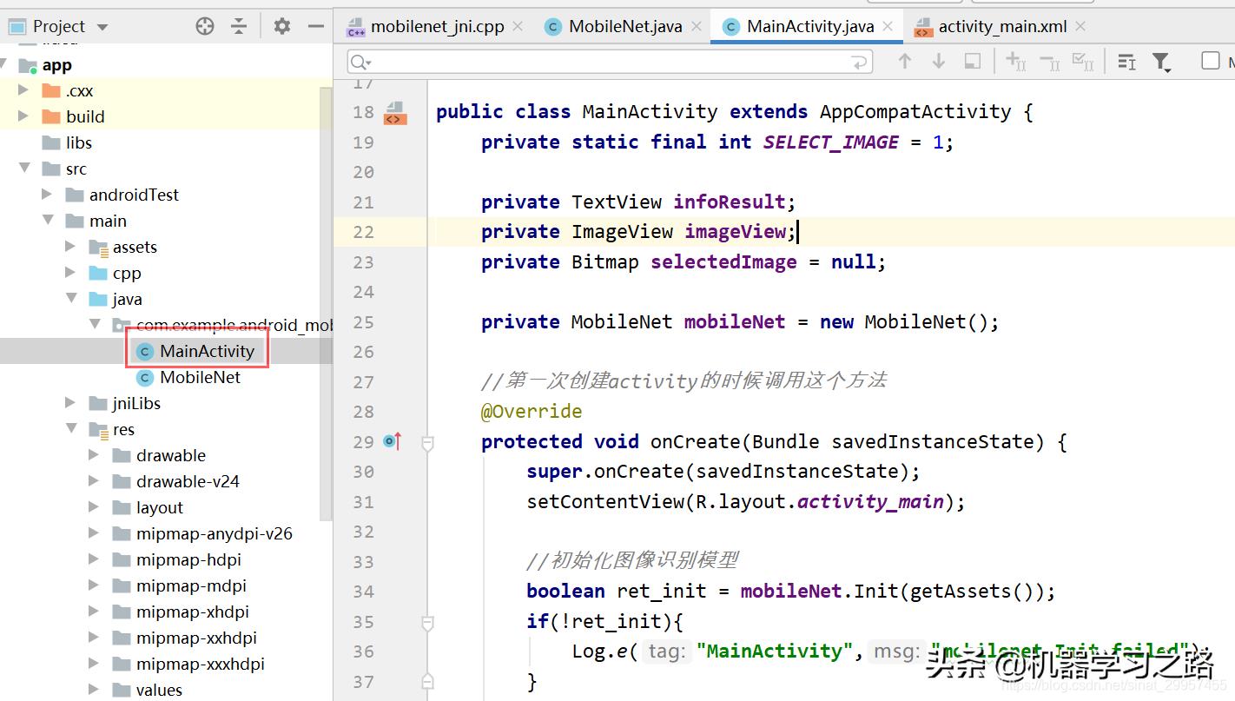Add selection for next occurrence icon
Image resolution: width=1235 pixels, height=701 pixels.
click(x=1016, y=61)
